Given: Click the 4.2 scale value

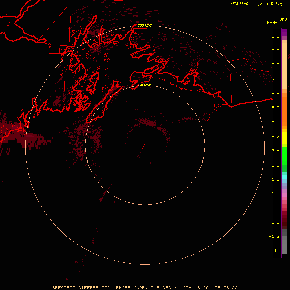Looking at the screenshot, I should click(x=275, y=137).
